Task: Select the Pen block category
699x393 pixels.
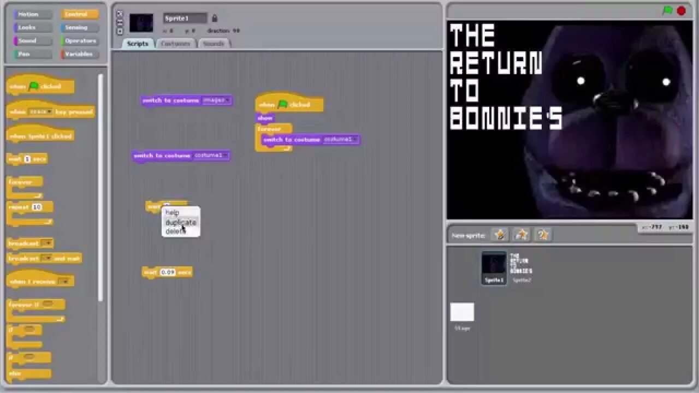Action: point(33,54)
